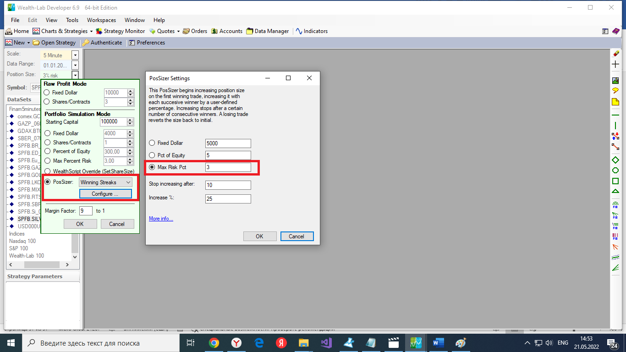Choose Pct of Equity radio option
Screen dimensions: 626x352
coord(152,155)
